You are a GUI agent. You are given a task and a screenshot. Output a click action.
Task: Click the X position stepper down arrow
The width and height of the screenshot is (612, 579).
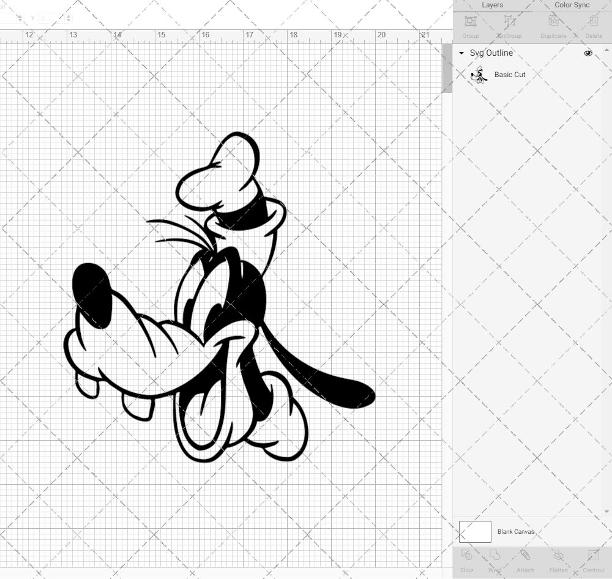[x=20, y=21]
